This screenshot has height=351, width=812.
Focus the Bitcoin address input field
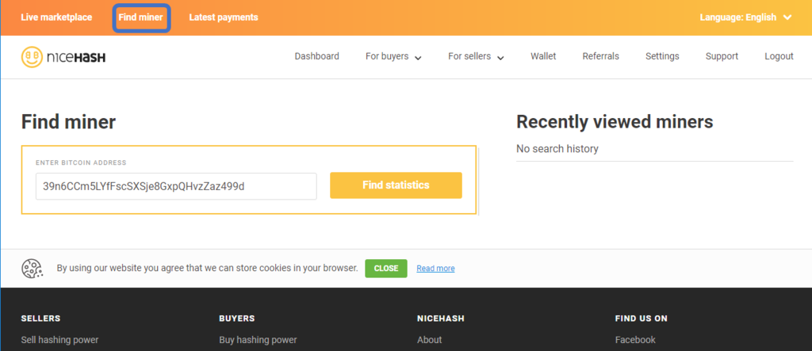[176, 186]
